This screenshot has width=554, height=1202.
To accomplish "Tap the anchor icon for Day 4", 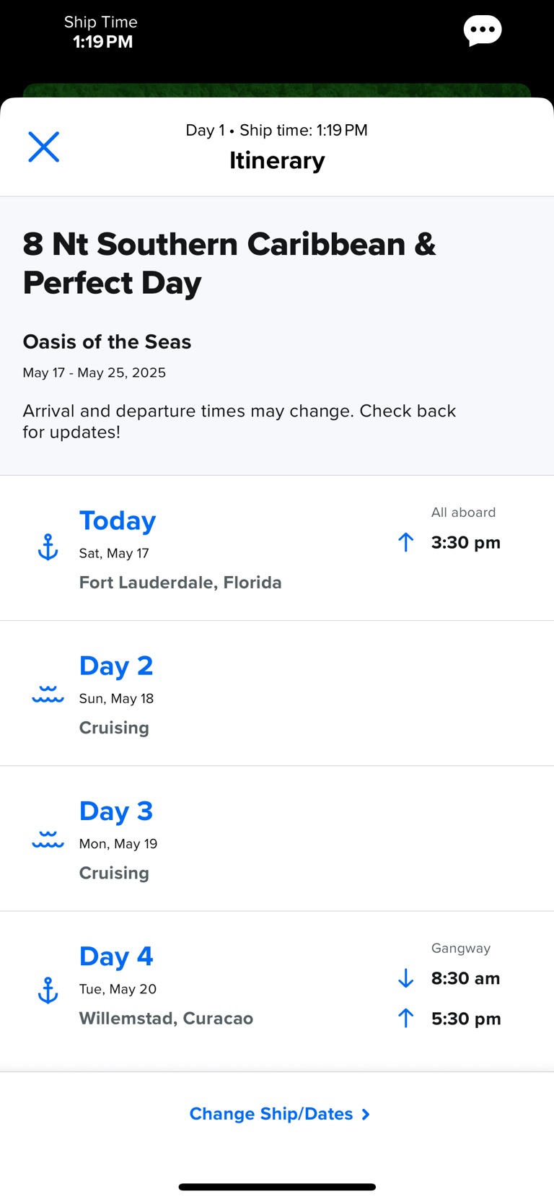I will pos(48,990).
